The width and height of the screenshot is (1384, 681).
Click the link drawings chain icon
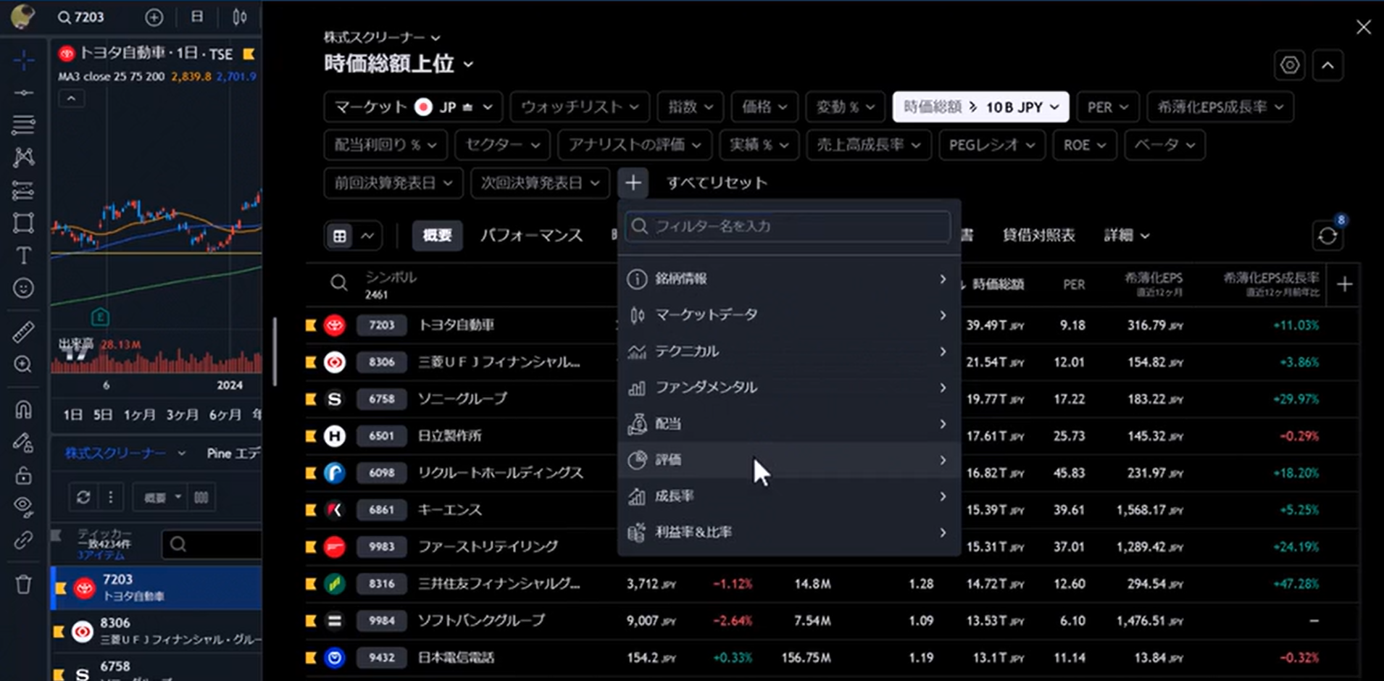click(23, 540)
